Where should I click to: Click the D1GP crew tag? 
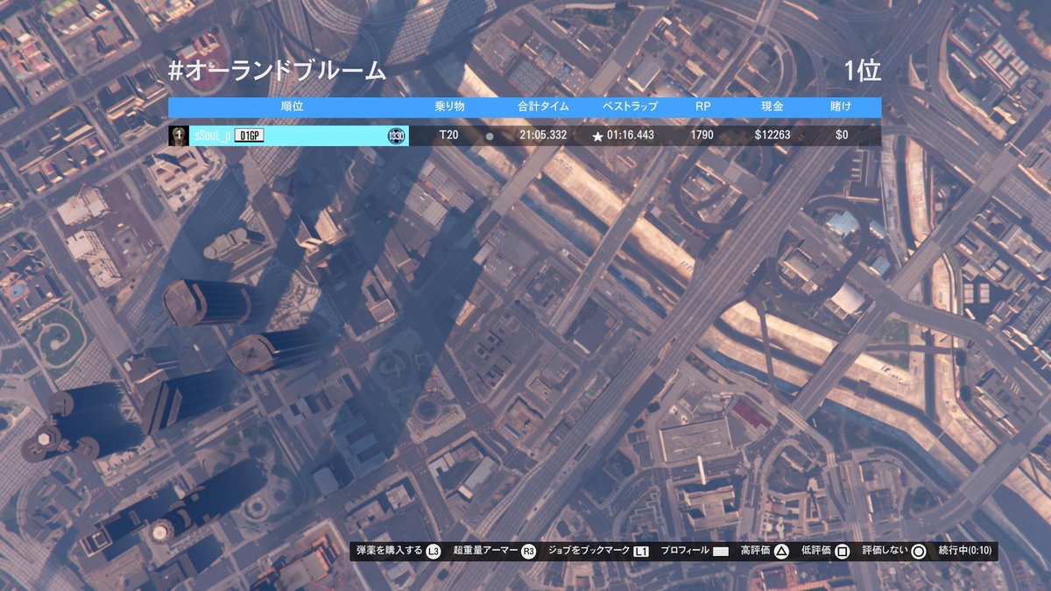coord(249,136)
